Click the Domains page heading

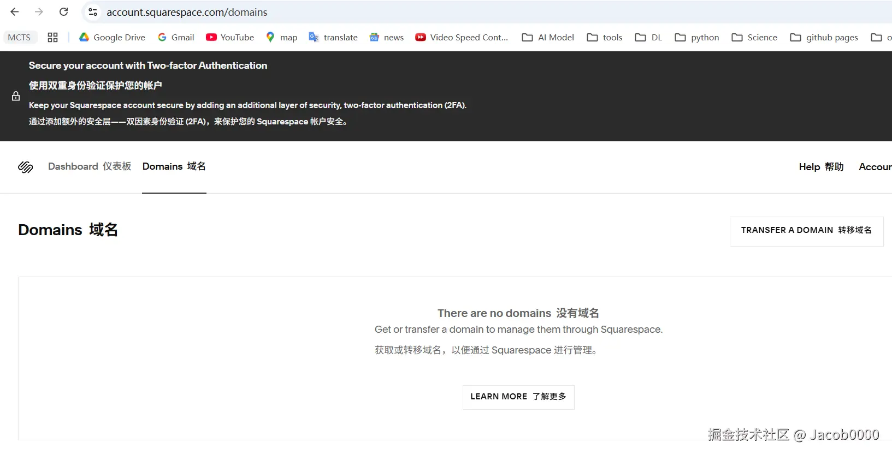(68, 230)
